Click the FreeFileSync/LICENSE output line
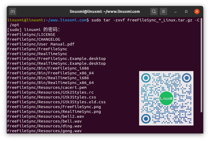 pos(31,35)
